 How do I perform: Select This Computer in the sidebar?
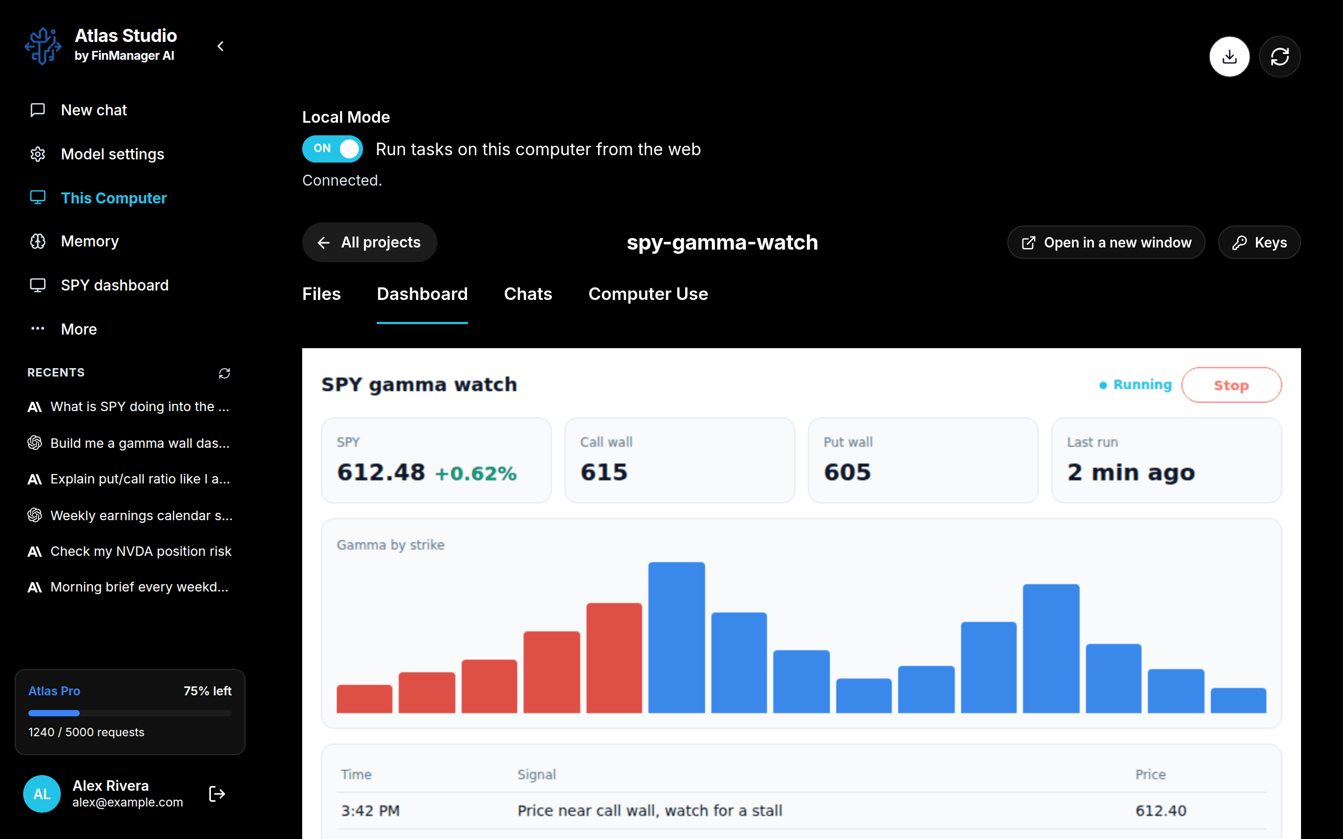130,198
